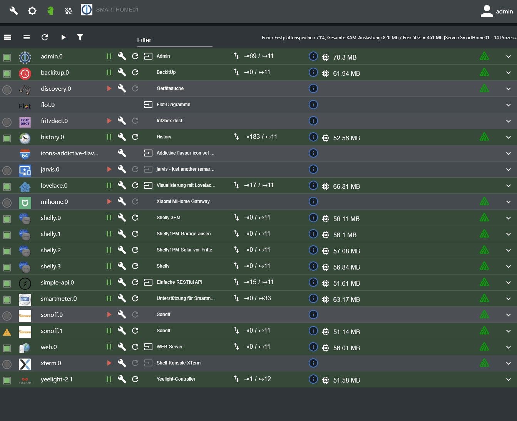
Task: Show info for smartmeter.0 instance
Action: pos(313,298)
